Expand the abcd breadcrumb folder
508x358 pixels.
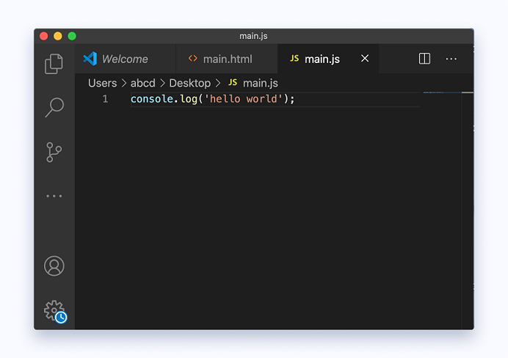[x=143, y=83]
